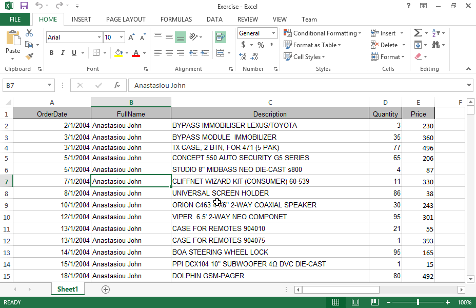476x308 pixels.
Task: Click the yellow Fill Color swatch
Action: (x=118, y=53)
